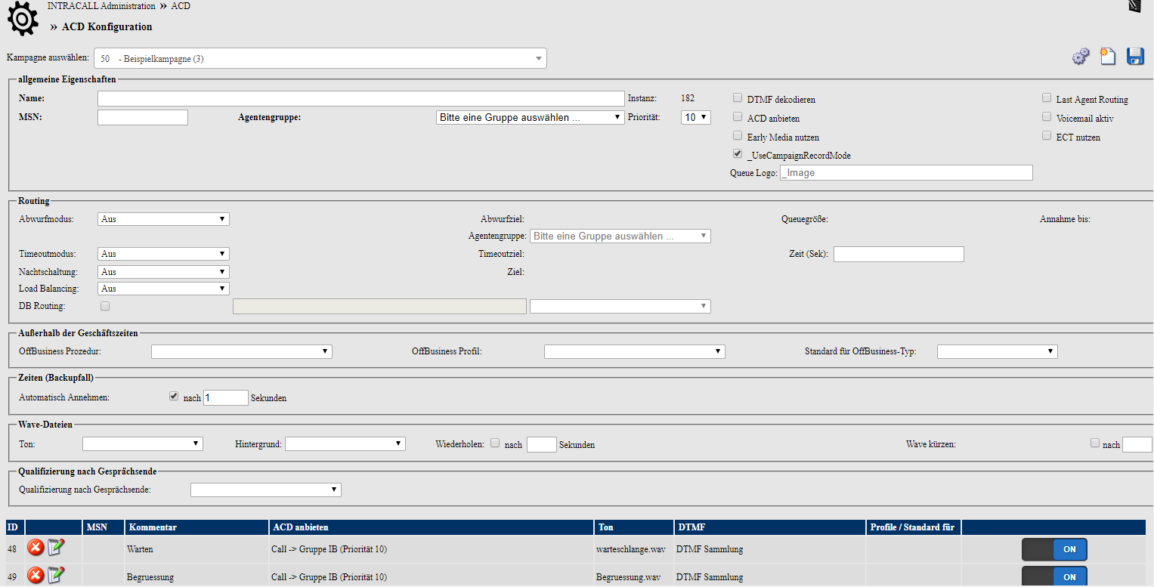Image resolution: width=1154 pixels, height=587 pixels.
Task: Enable Early Media nutzen
Action: point(738,136)
